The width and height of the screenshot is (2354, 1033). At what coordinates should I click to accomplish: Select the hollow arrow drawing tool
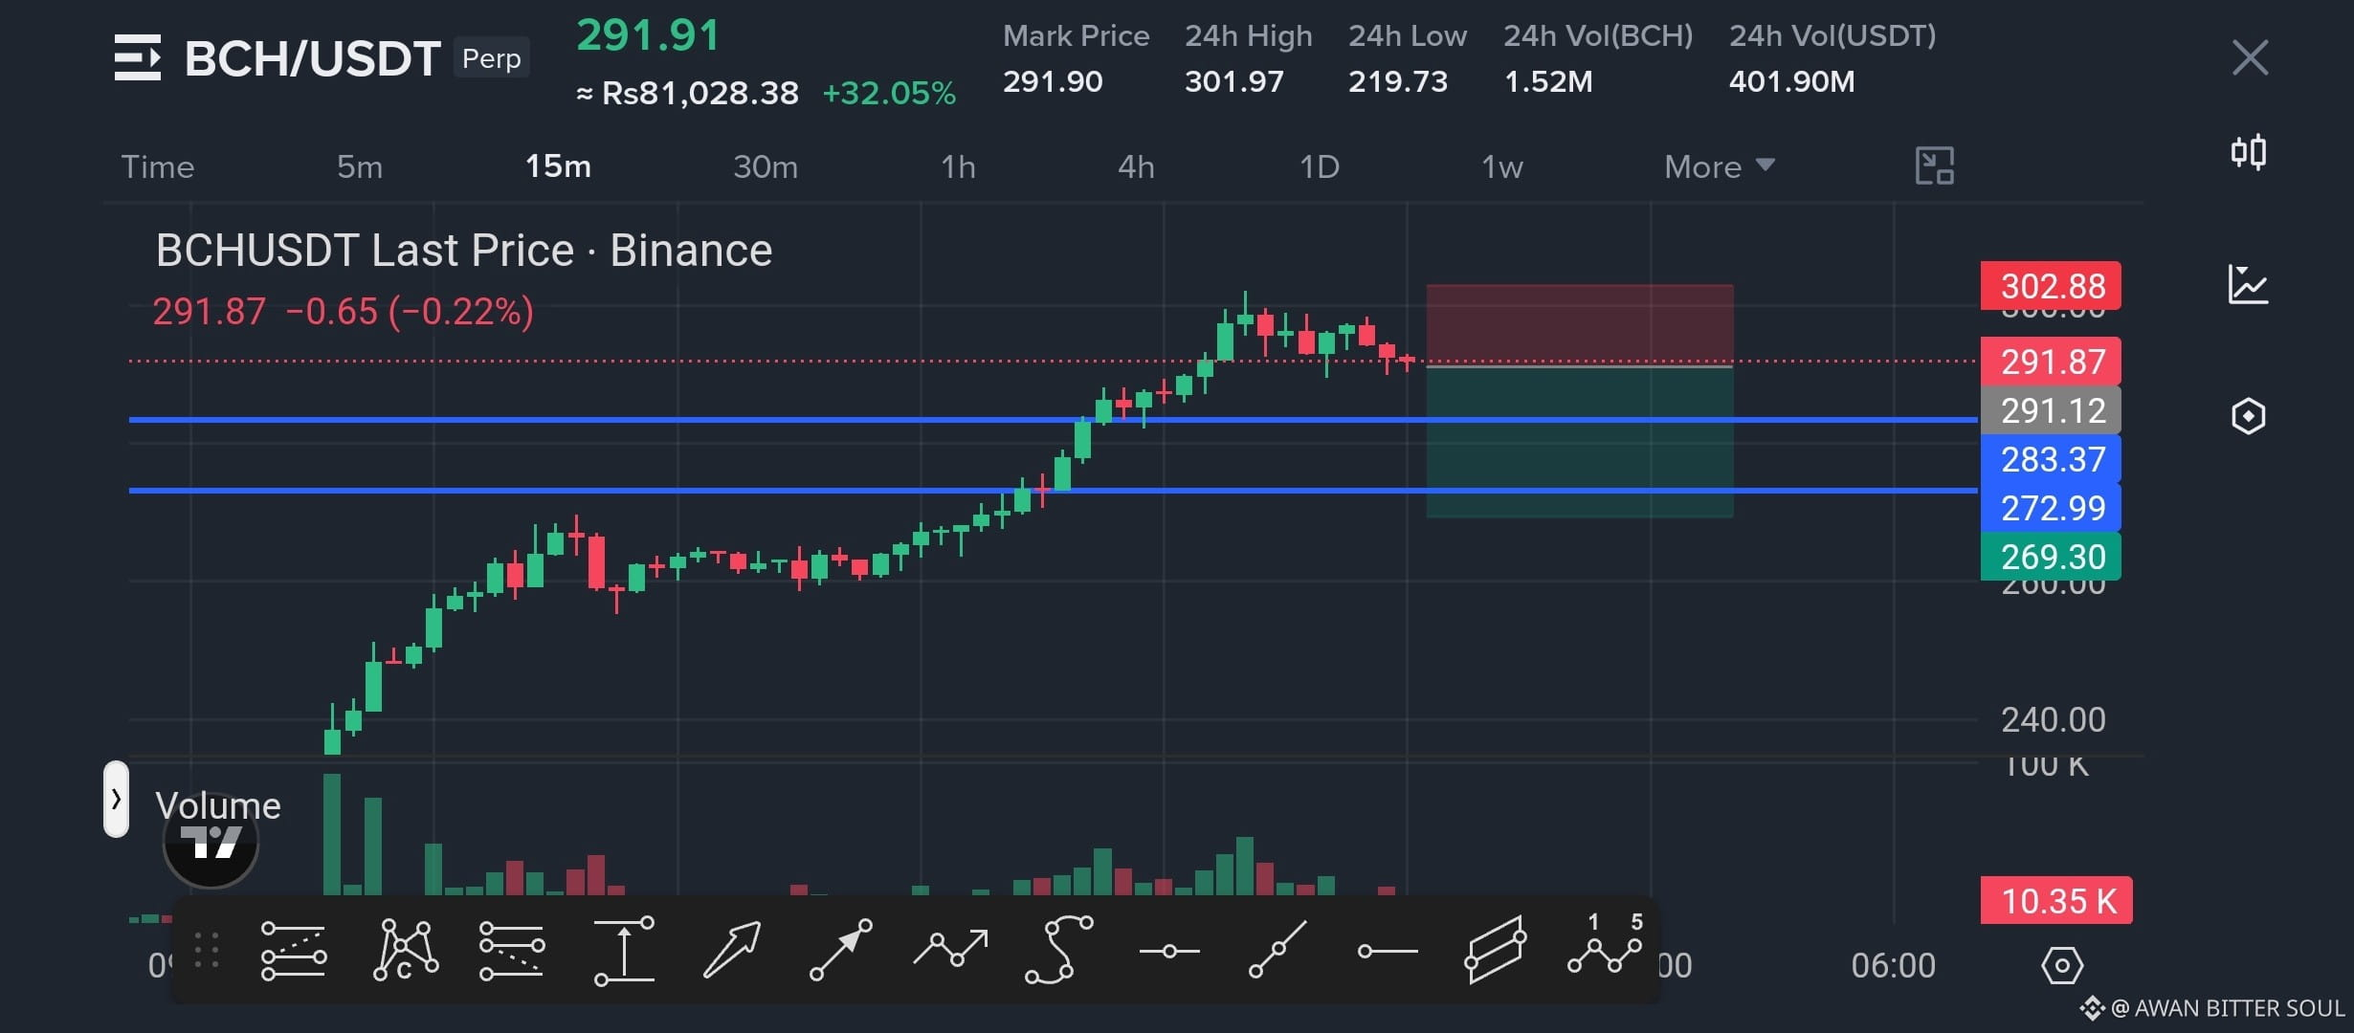pos(732,950)
